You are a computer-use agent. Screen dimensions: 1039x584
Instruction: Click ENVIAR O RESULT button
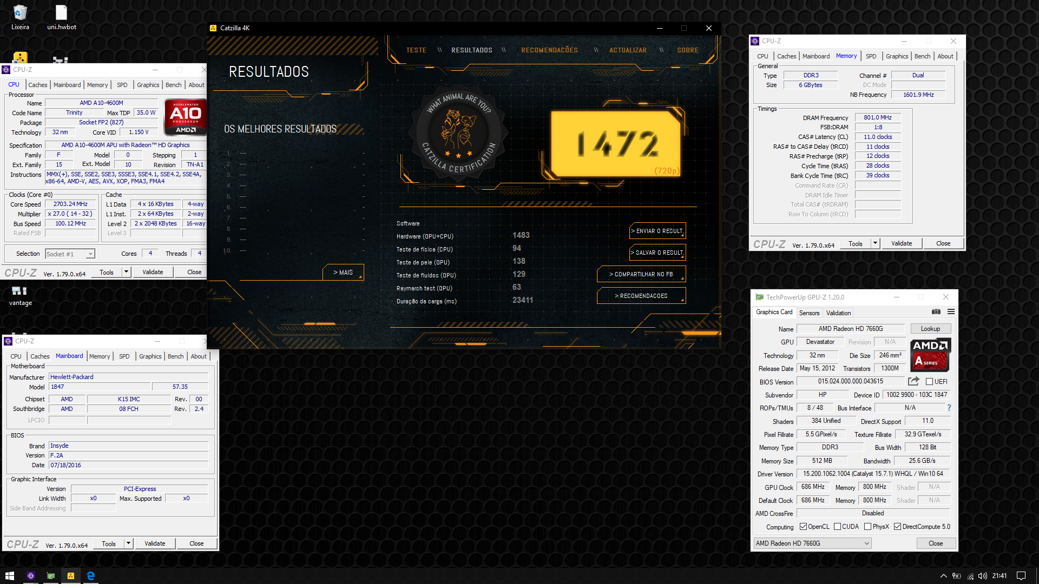tap(657, 231)
